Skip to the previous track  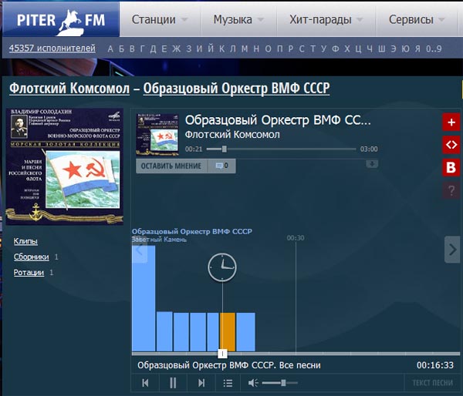point(145,383)
